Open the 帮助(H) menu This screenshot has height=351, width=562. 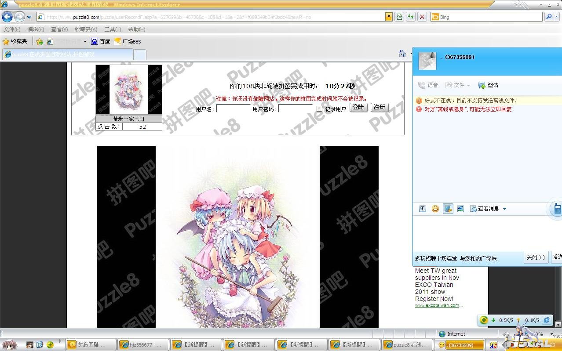click(136, 29)
